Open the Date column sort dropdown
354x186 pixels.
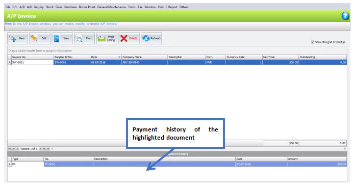click(119, 57)
